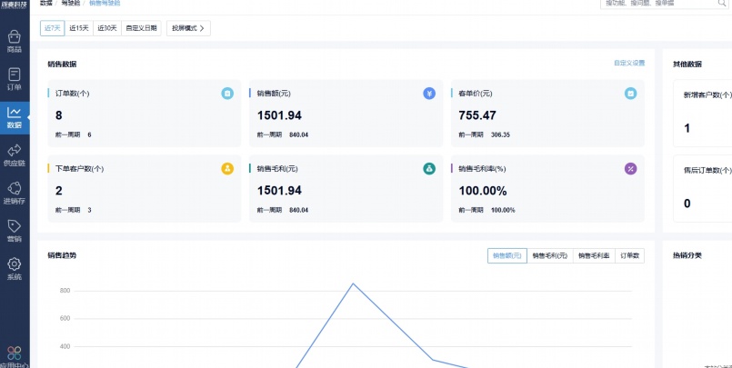The width and height of the screenshot is (732, 368).
Task: Click 数据 in the breadcrumb
Action: click(46, 4)
